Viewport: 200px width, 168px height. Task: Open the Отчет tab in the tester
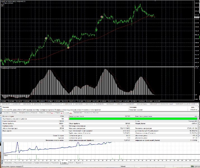click(x=71, y=163)
